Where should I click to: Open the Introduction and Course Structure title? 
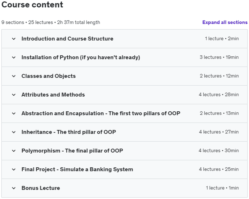click(x=67, y=39)
